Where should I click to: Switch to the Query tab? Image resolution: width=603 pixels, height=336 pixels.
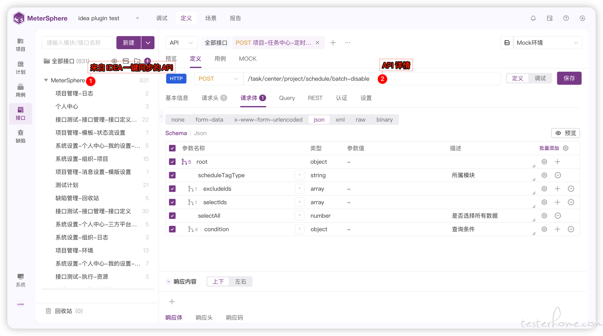point(287,98)
